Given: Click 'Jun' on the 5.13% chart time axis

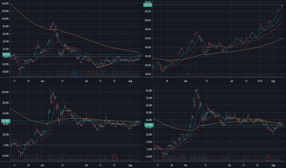Looking at the screenshot, I should click(x=42, y=81).
